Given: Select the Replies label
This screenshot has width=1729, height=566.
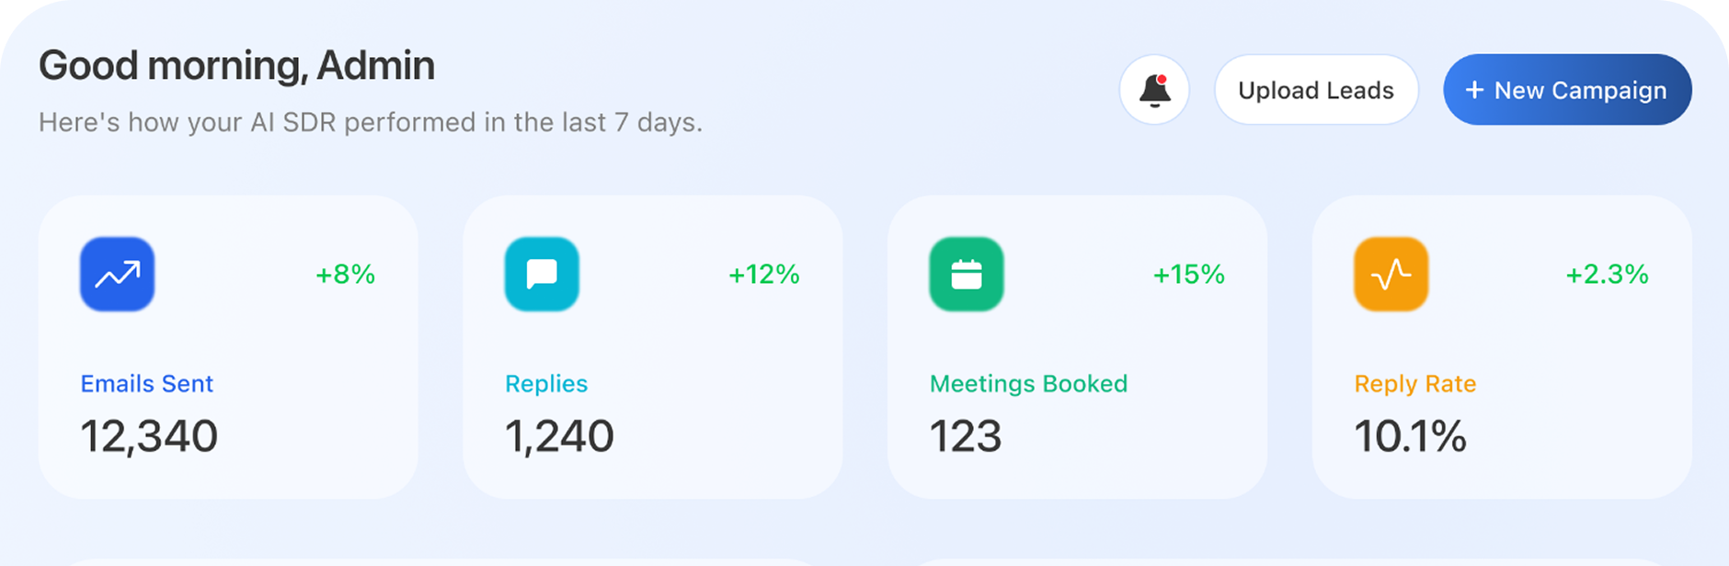Looking at the screenshot, I should (x=546, y=383).
